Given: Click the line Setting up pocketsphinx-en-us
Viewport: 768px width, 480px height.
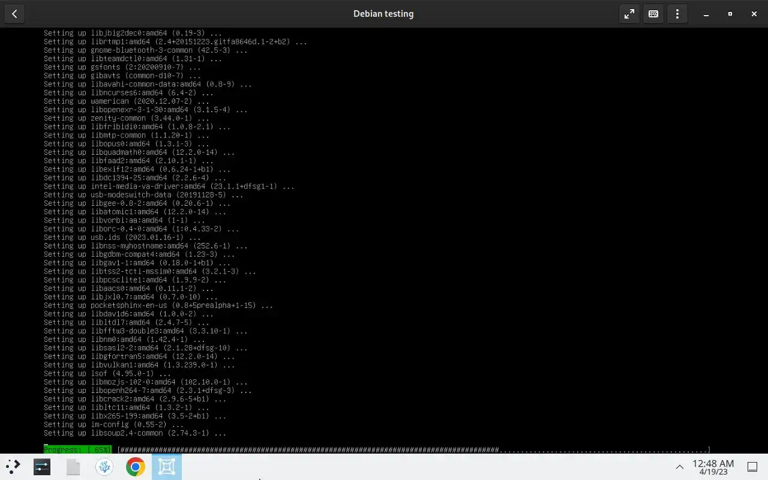Looking at the screenshot, I should [158, 305].
